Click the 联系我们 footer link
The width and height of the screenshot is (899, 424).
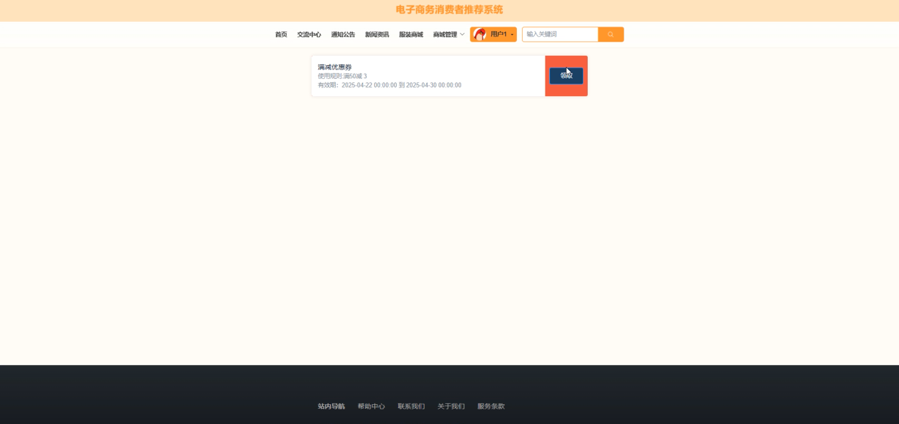click(x=411, y=406)
